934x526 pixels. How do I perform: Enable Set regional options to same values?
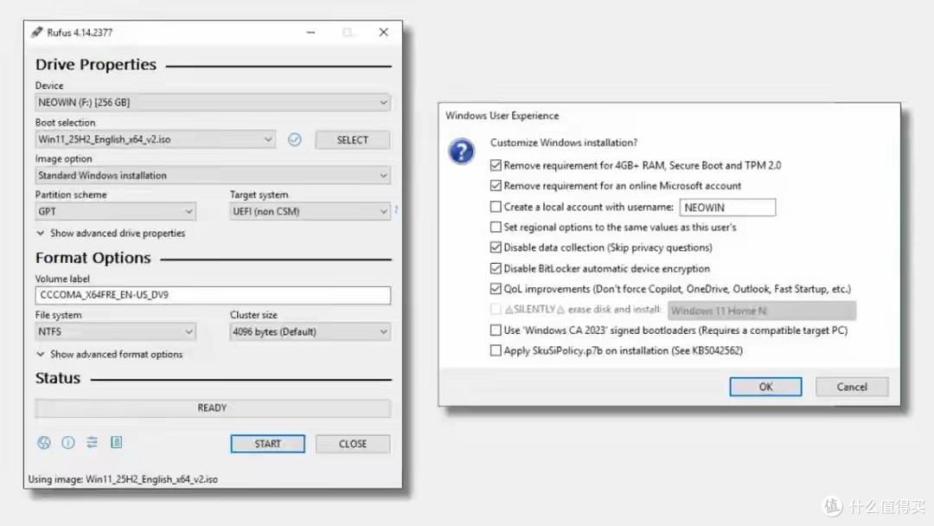point(496,227)
